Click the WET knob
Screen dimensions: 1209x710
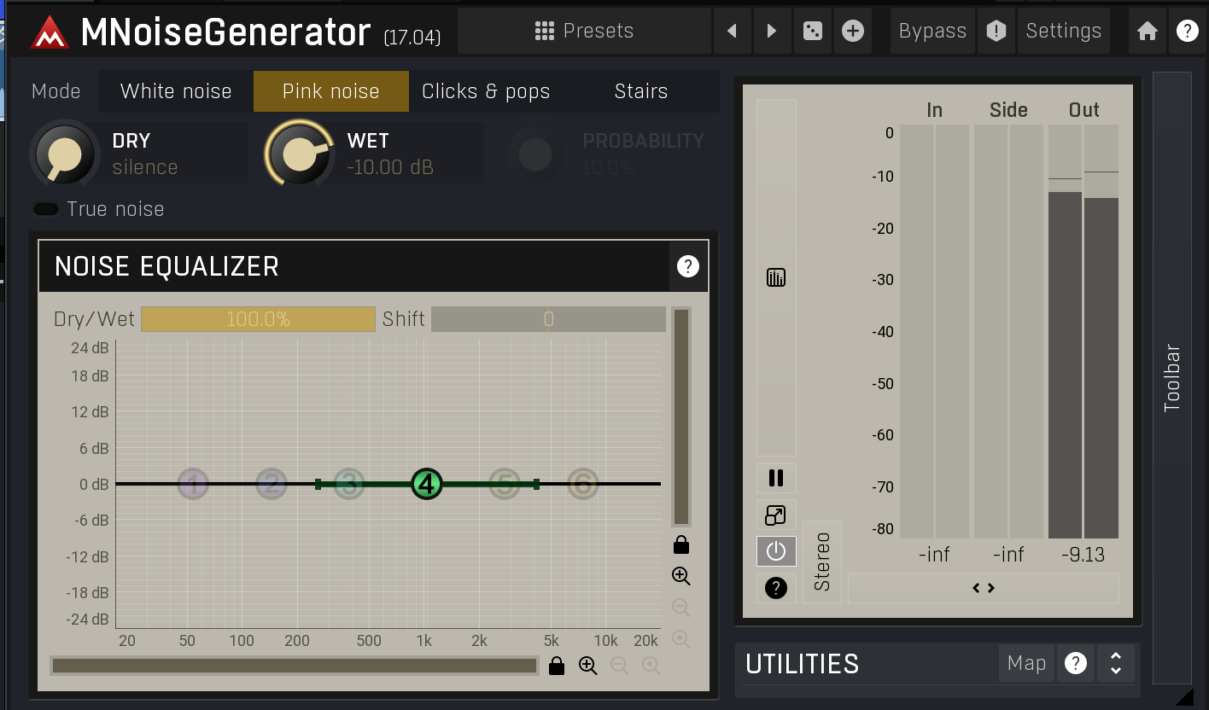click(299, 154)
